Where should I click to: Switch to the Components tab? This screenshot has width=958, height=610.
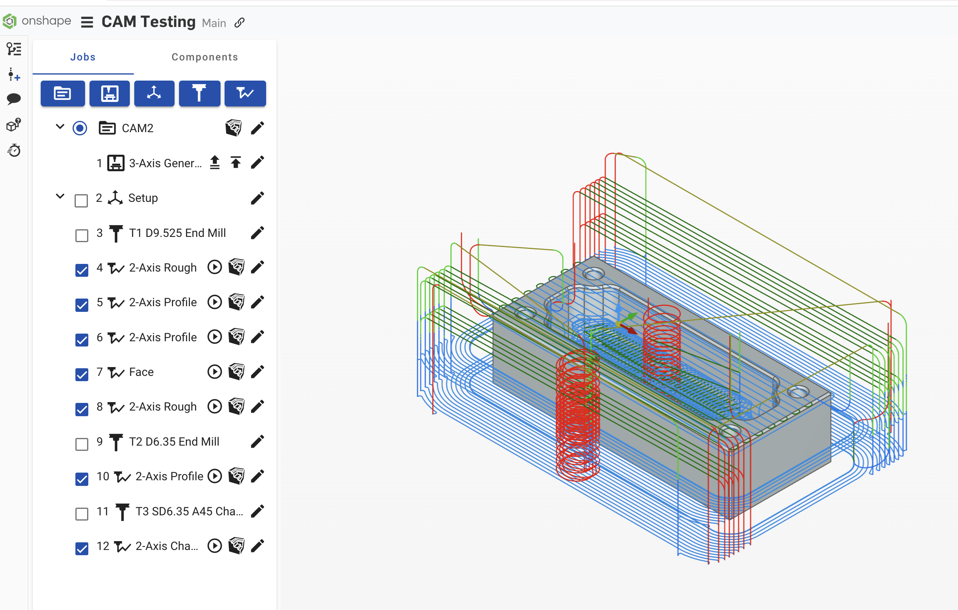pos(204,57)
